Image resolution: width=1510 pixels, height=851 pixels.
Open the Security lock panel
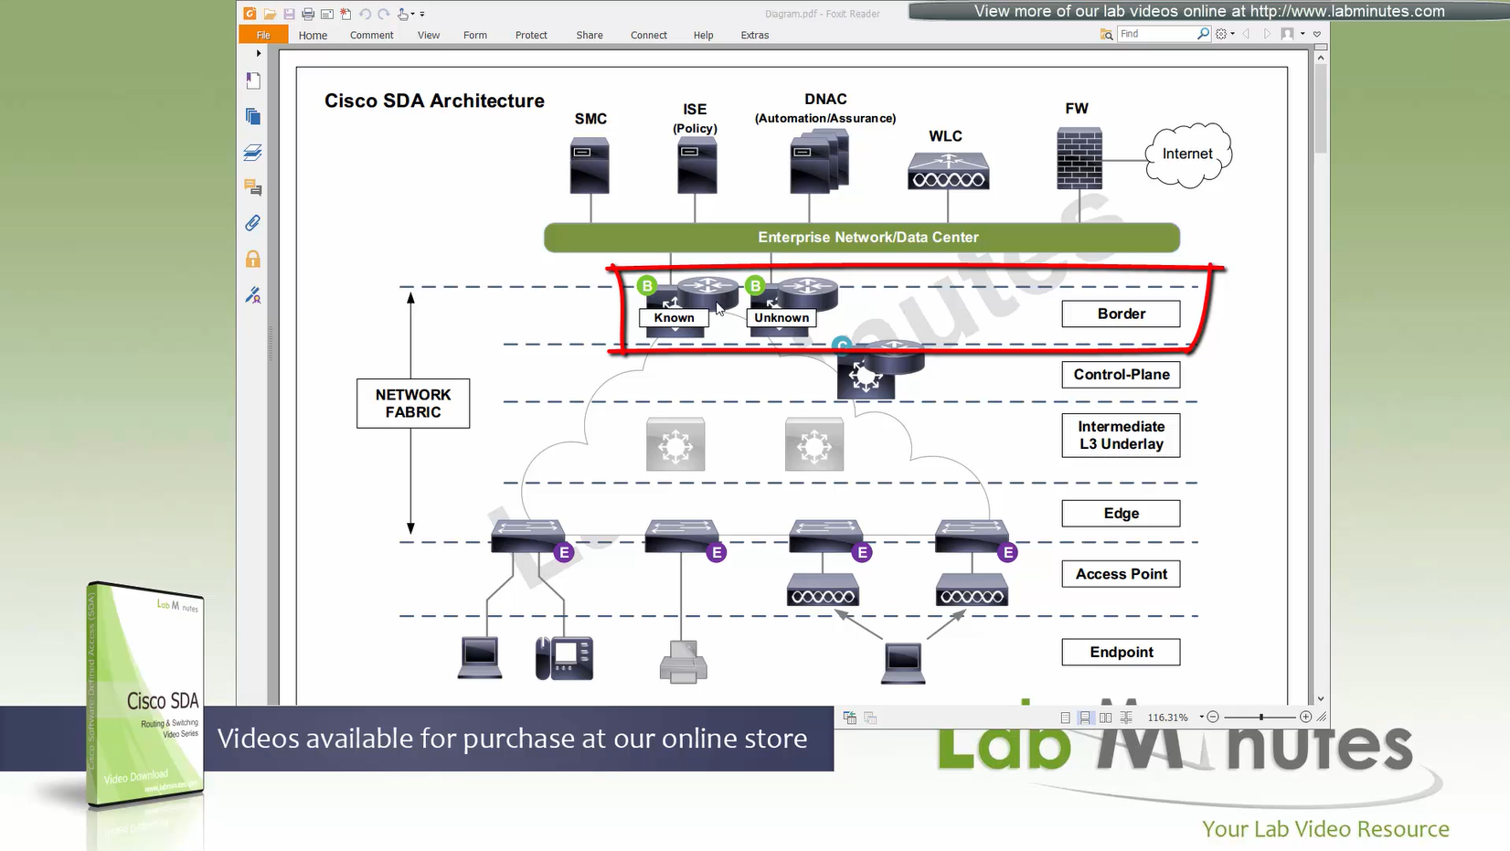pos(253,260)
